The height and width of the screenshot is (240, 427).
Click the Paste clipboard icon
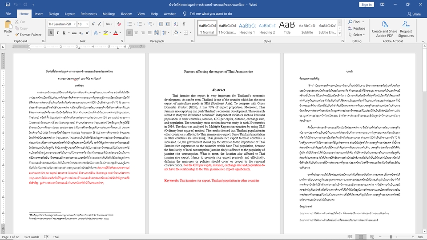pyautogui.click(x=8, y=25)
